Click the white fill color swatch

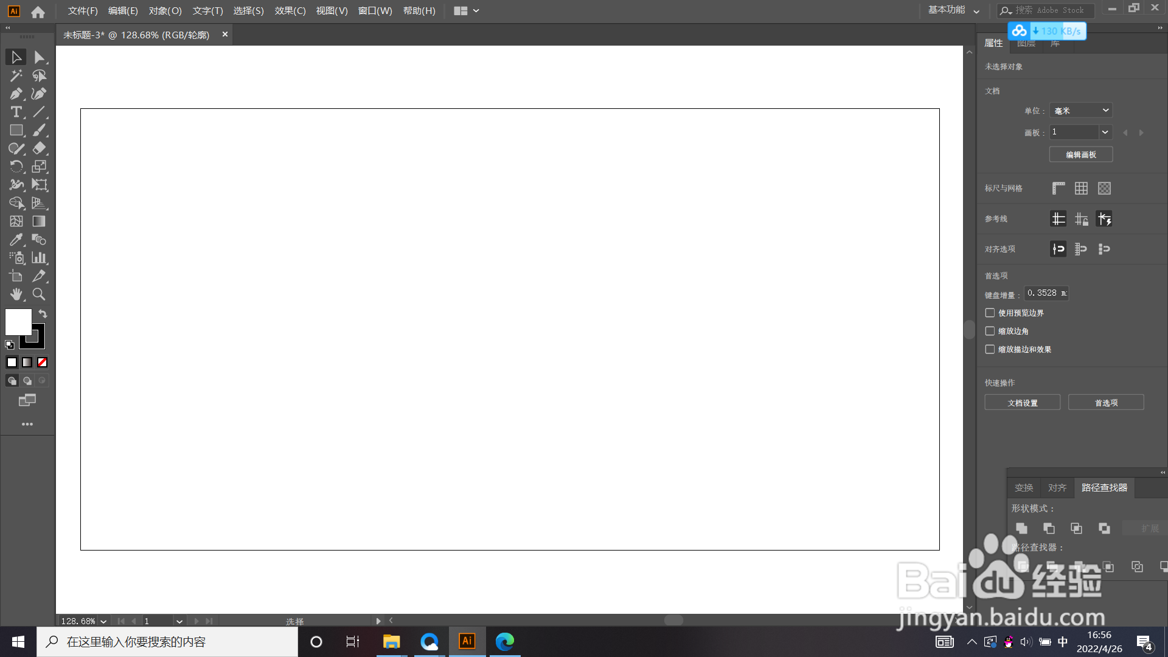click(17, 321)
